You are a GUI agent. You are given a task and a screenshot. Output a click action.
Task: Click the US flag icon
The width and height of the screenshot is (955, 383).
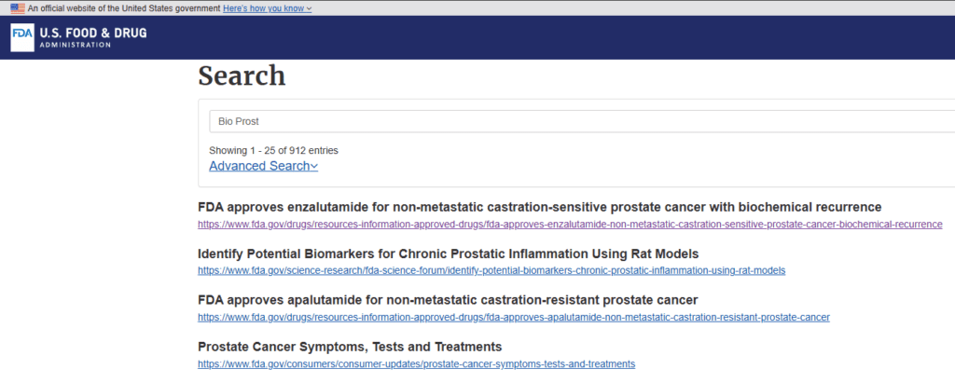pyautogui.click(x=18, y=8)
